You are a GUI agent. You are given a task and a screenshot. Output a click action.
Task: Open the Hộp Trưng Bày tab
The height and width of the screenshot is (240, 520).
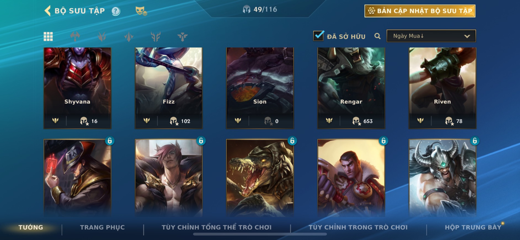(473, 227)
